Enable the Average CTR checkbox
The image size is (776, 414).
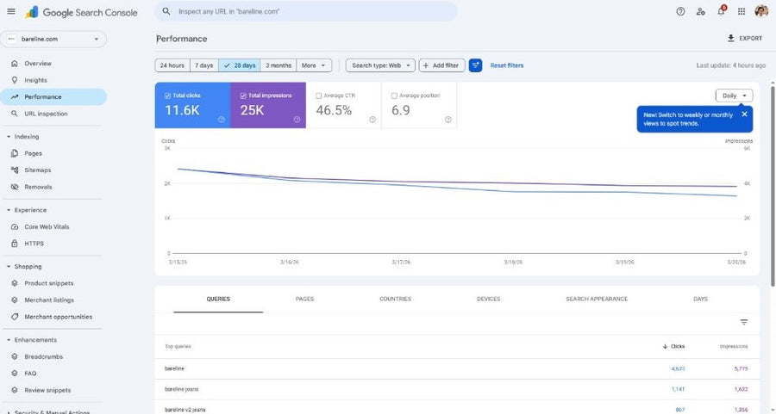point(319,96)
